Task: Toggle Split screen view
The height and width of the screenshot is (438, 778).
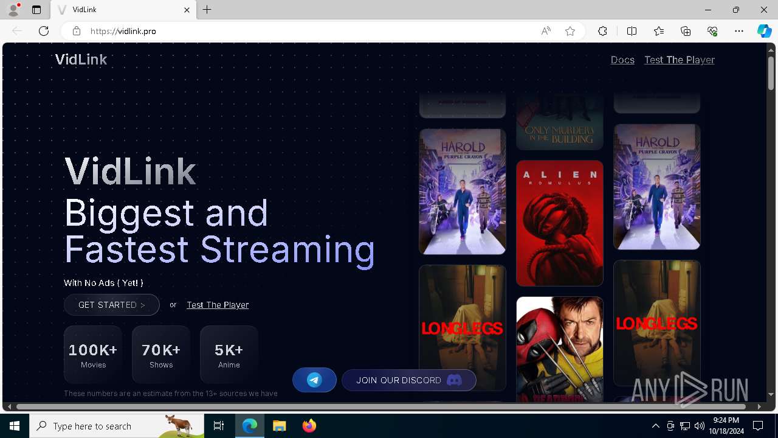Action: point(632,31)
